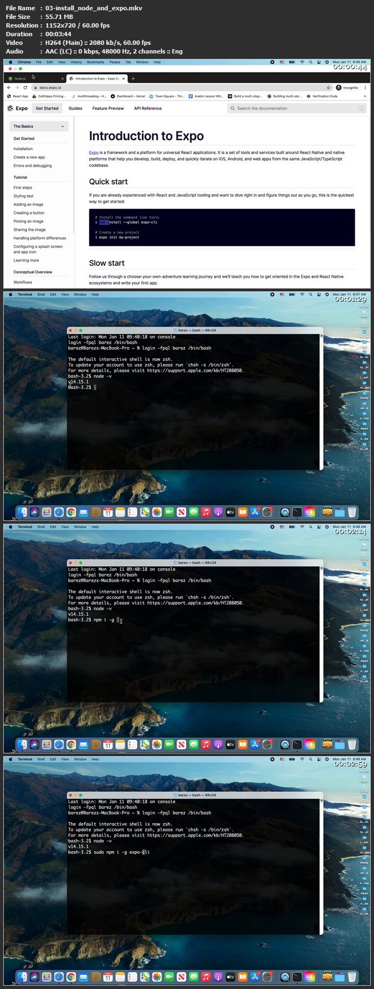Open Chrome from Dock in 00:02:14 frame
This screenshot has height=989, width=374.
pyautogui.click(x=71, y=744)
